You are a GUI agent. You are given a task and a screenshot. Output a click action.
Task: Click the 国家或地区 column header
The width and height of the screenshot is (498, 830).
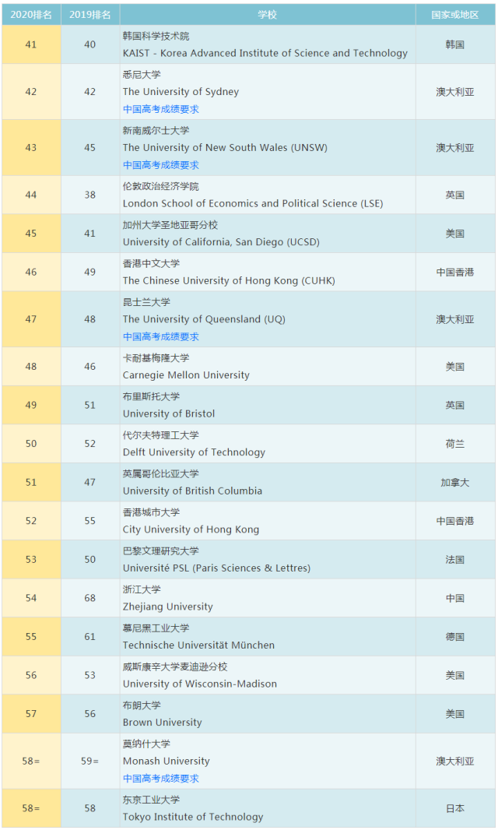[x=455, y=15]
